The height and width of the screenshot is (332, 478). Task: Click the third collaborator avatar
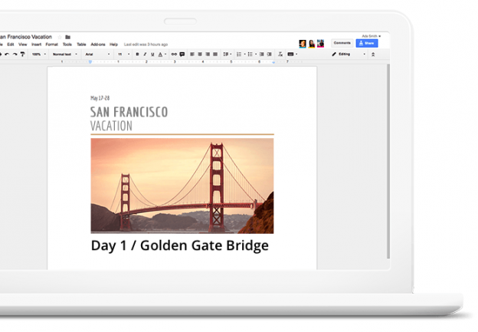pyautogui.click(x=320, y=44)
